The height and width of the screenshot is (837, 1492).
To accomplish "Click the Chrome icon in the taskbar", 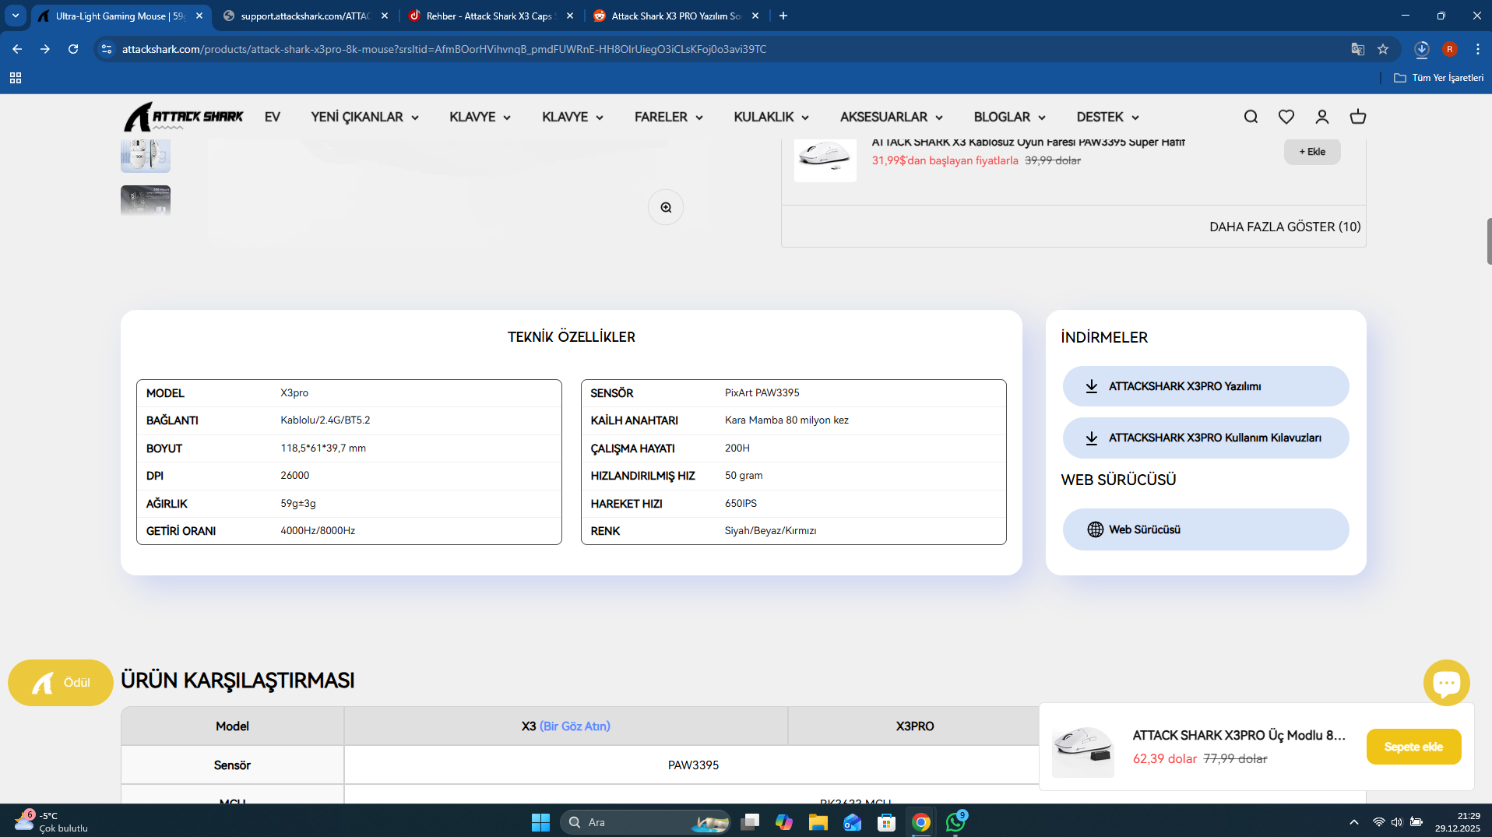I will pos(921,822).
